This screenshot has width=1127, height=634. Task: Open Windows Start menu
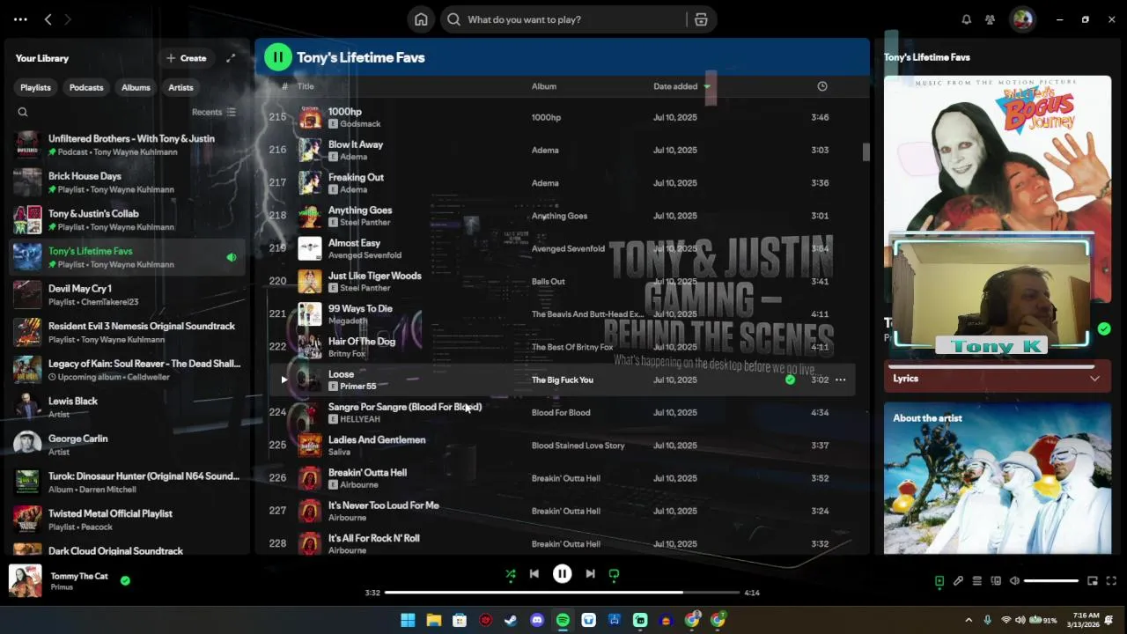(x=408, y=620)
